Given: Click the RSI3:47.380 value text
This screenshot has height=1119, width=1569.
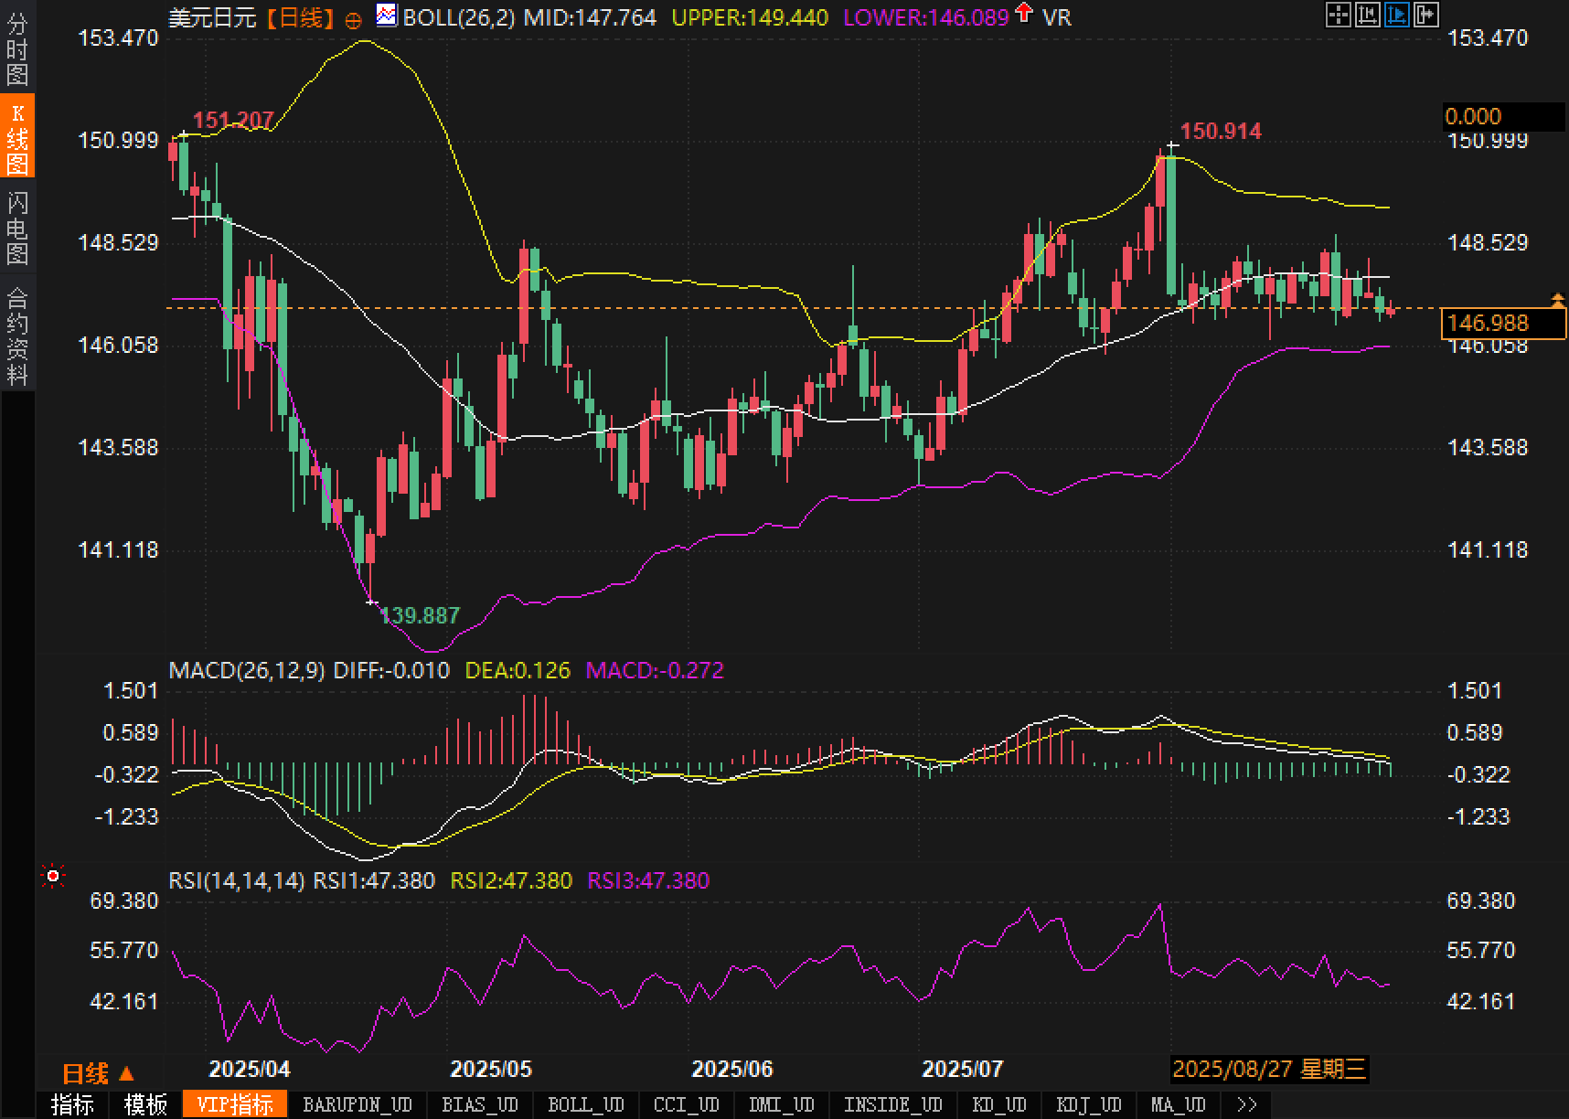Looking at the screenshot, I should point(648,880).
